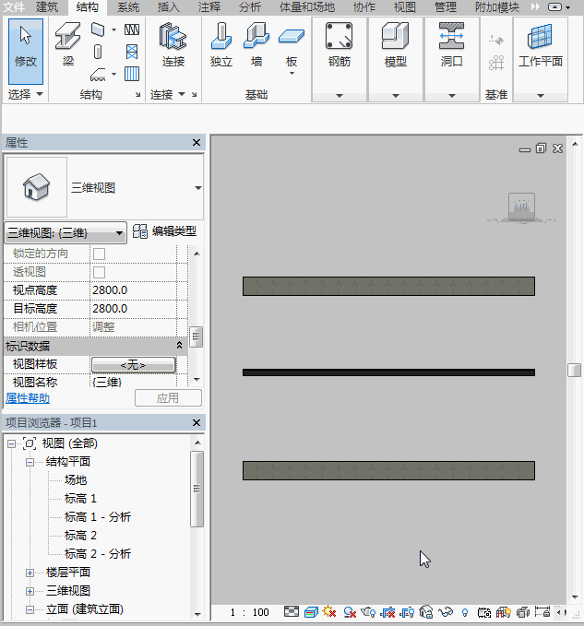Switch to the 建筑 ribbon tab
This screenshot has width=584, height=626.
click(x=46, y=7)
